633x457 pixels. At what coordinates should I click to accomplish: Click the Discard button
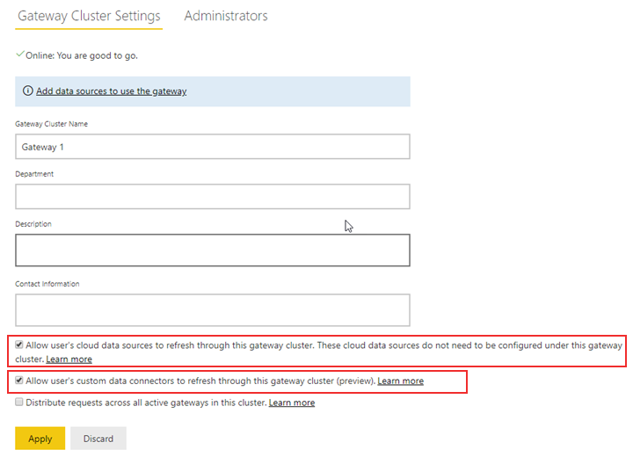tap(98, 439)
